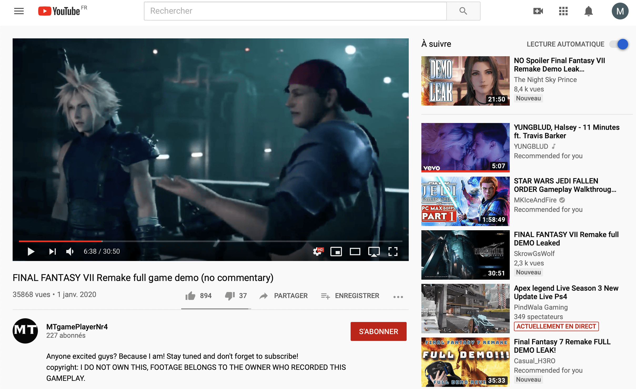Click the search magnifier button

point(463,11)
